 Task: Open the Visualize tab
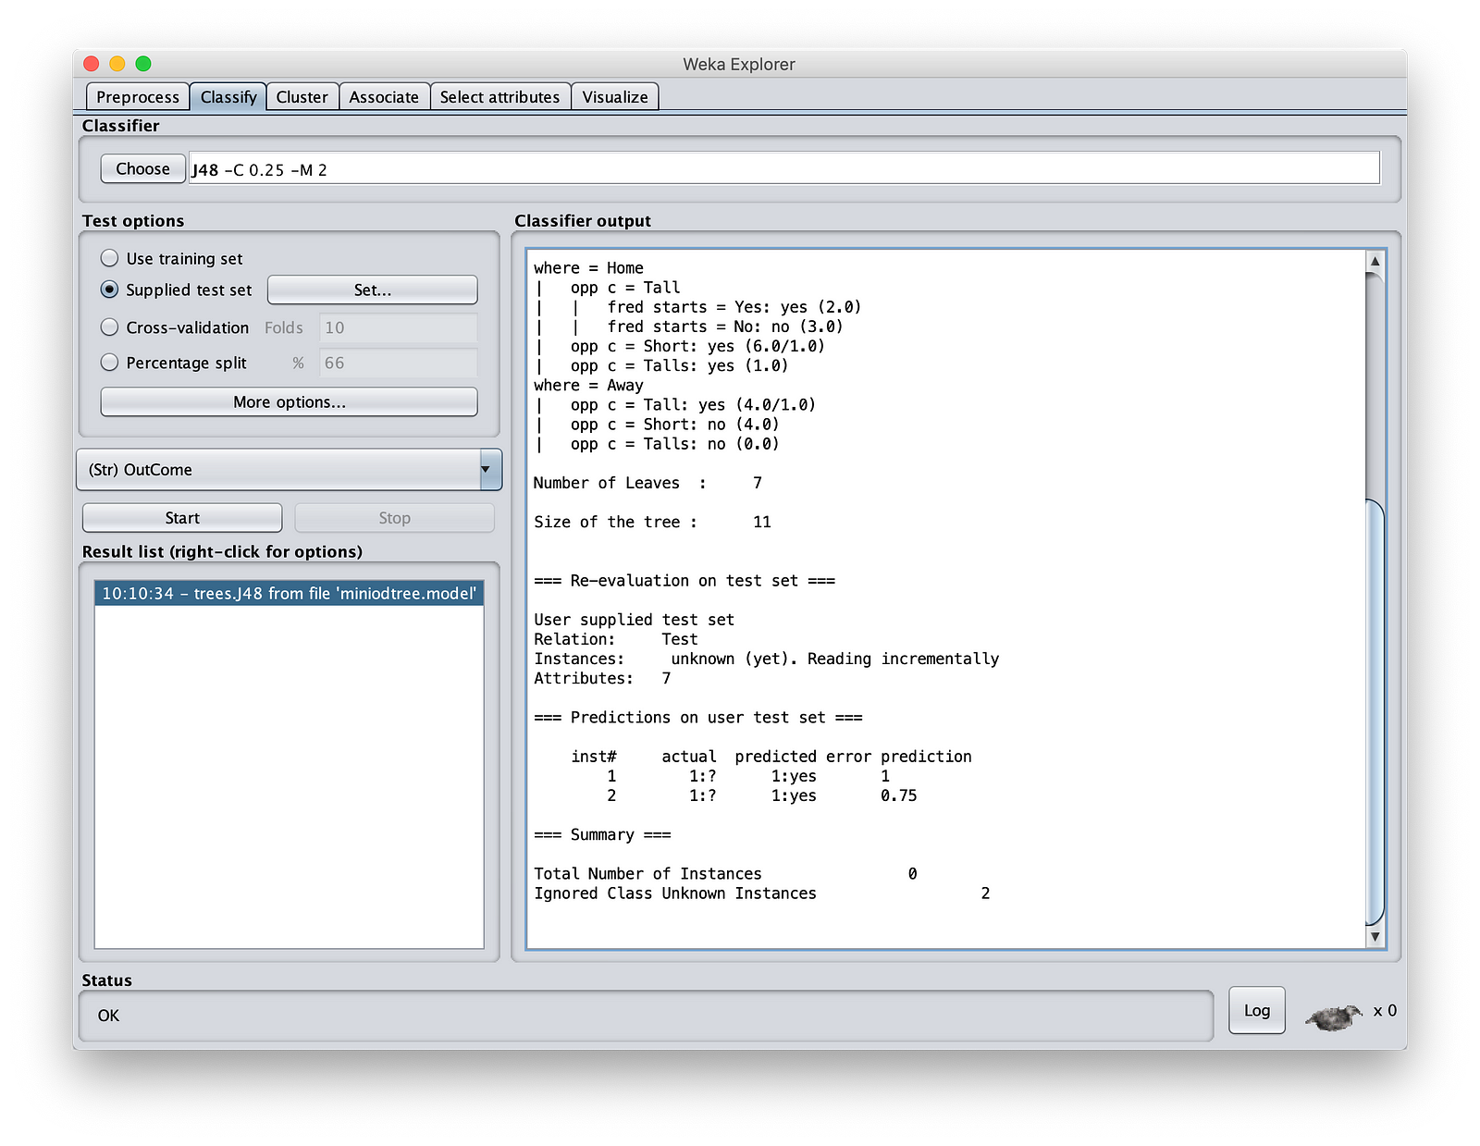click(x=614, y=97)
